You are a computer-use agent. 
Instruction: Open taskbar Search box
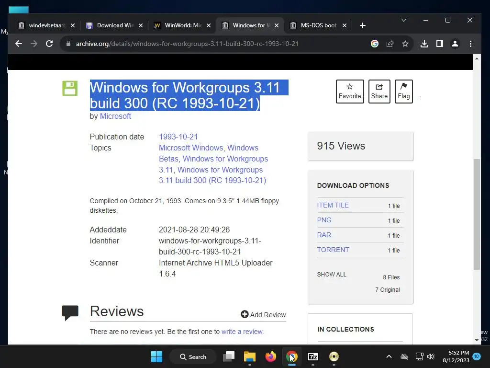pyautogui.click(x=193, y=356)
